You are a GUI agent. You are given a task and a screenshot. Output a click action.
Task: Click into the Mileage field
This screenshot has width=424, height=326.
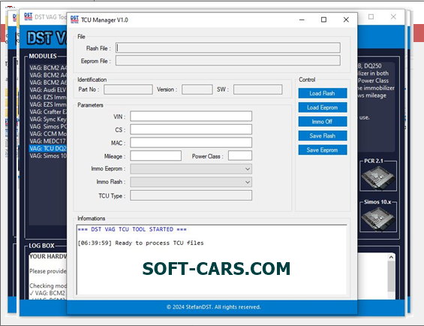tap(156, 155)
